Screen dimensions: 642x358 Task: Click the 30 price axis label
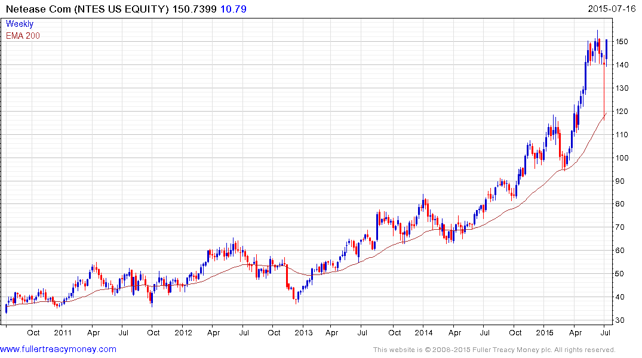(x=620, y=320)
